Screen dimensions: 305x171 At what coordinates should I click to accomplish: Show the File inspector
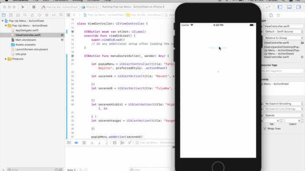(271, 15)
